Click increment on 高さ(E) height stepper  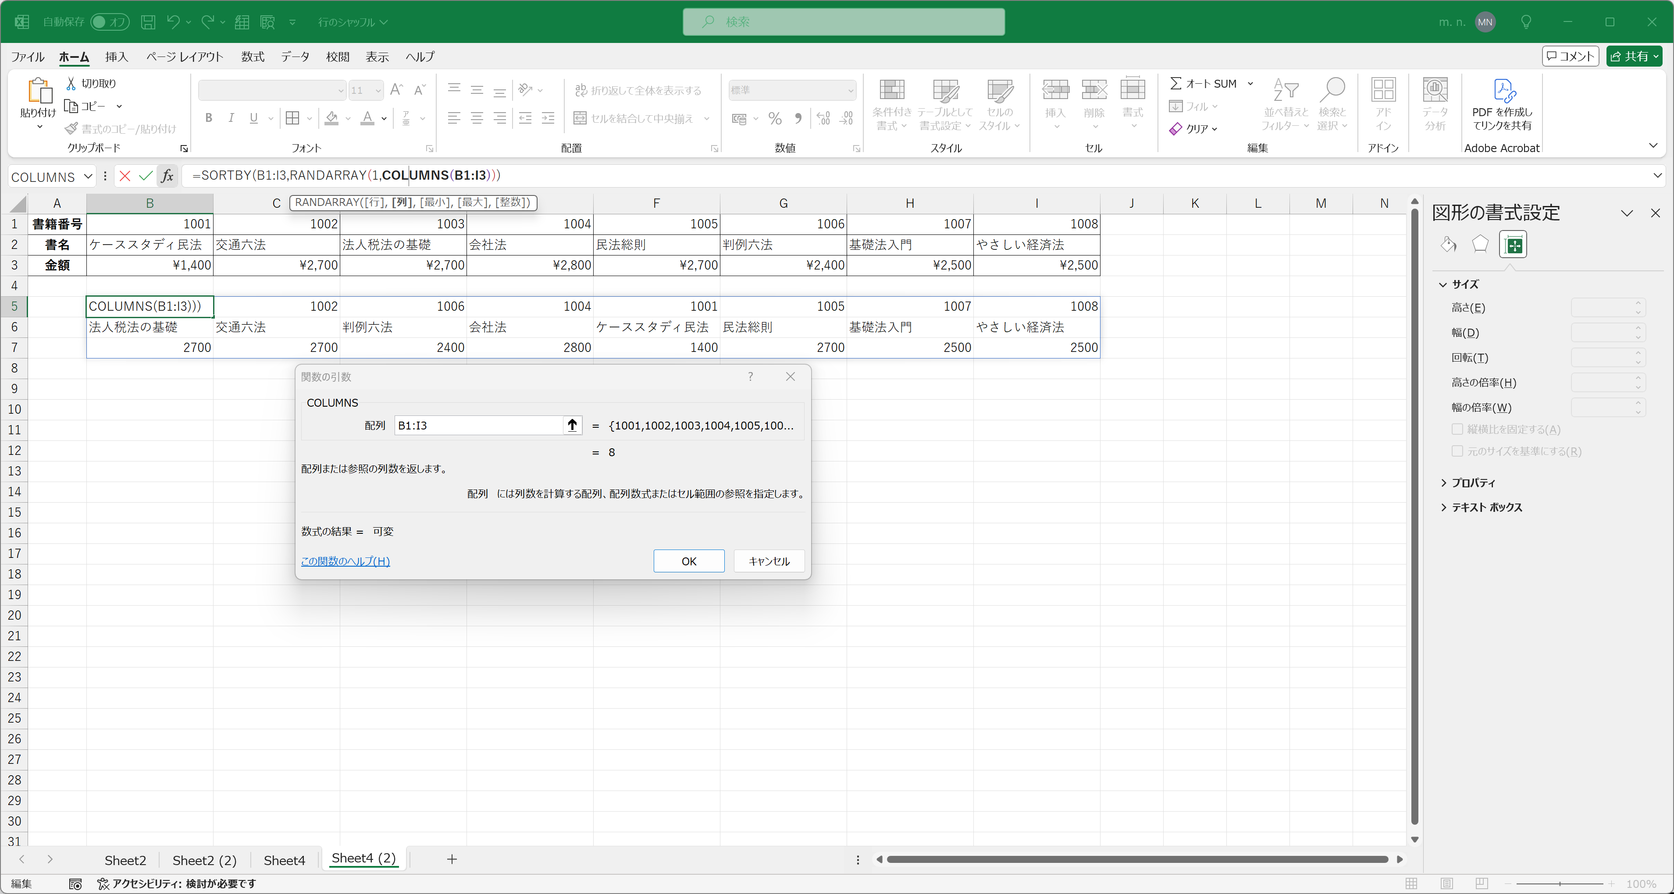click(x=1638, y=303)
